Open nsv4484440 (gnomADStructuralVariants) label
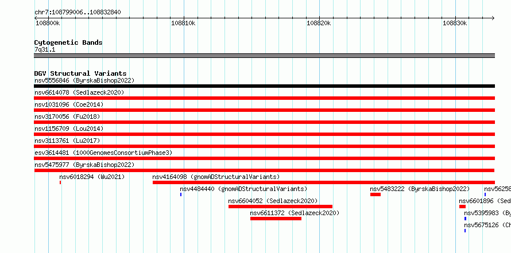This screenshot has width=511, height=253. [x=243, y=189]
